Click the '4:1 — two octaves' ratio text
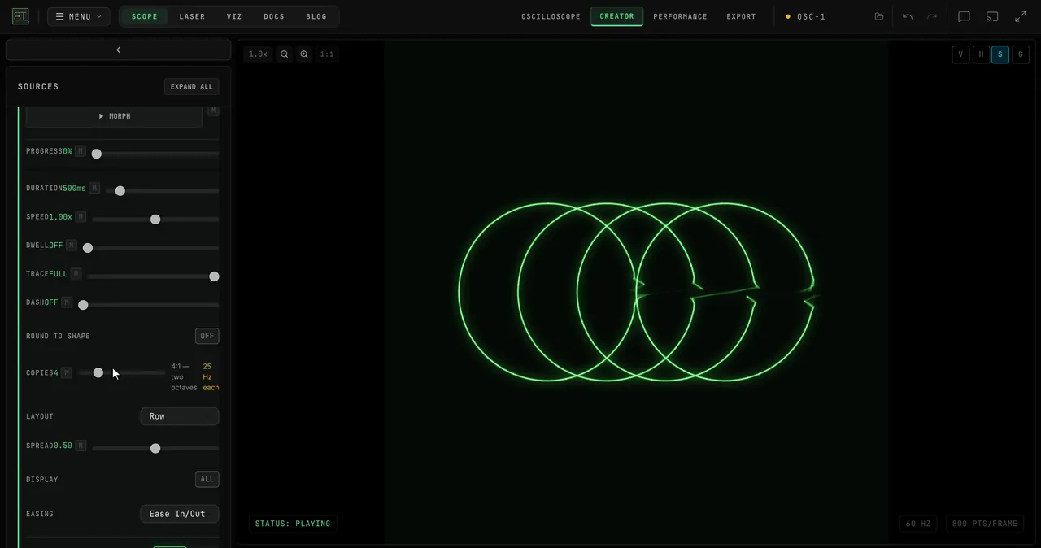 point(184,377)
